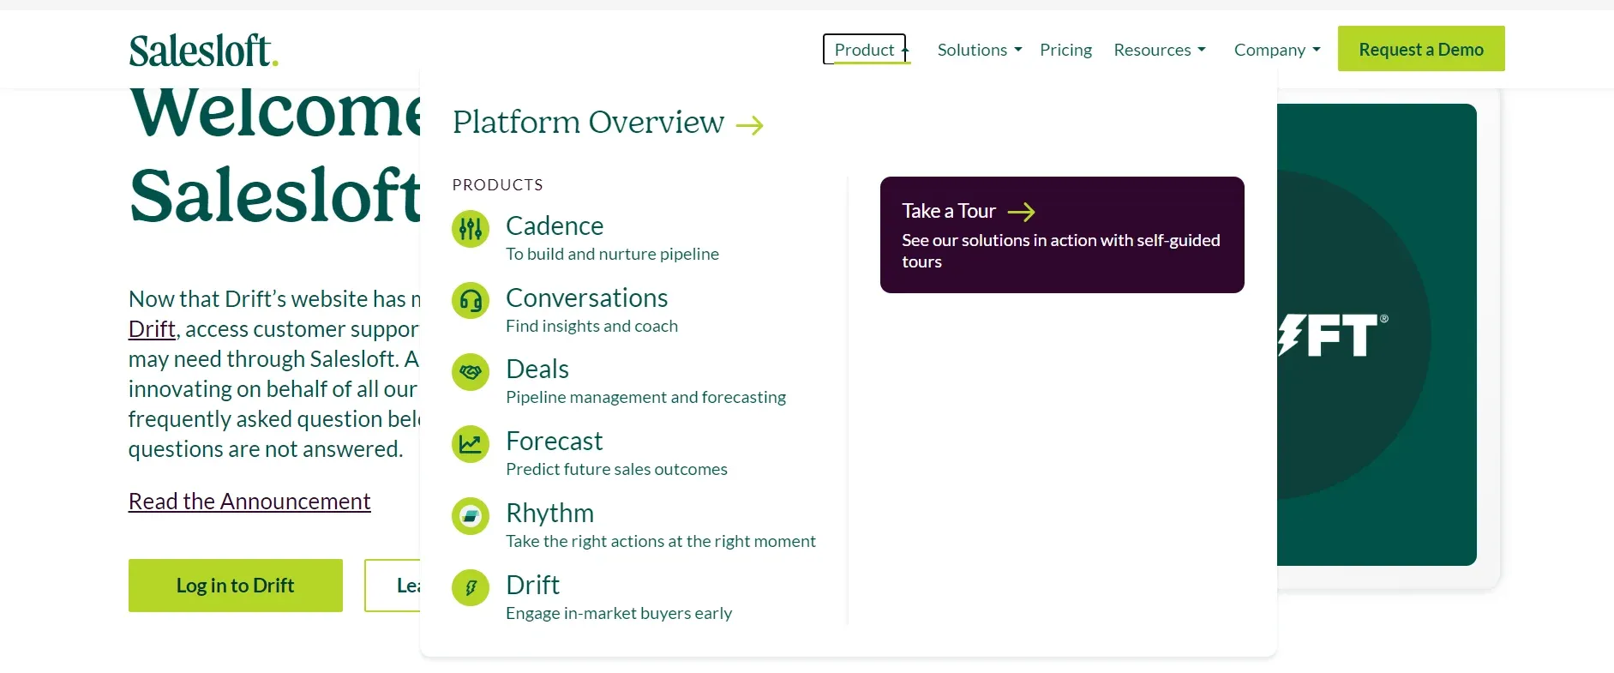1614x673 pixels.
Task: Click the Conversations headset icon
Action: point(471,301)
